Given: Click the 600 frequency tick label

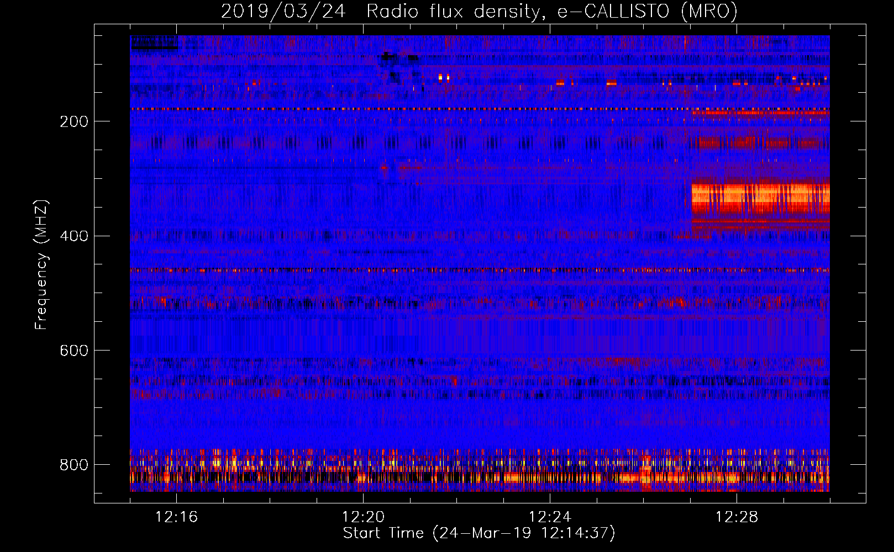Looking at the screenshot, I should (74, 351).
